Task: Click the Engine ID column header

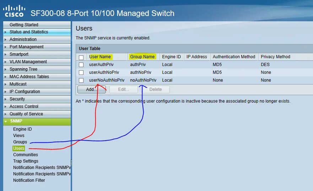Action: point(171,57)
